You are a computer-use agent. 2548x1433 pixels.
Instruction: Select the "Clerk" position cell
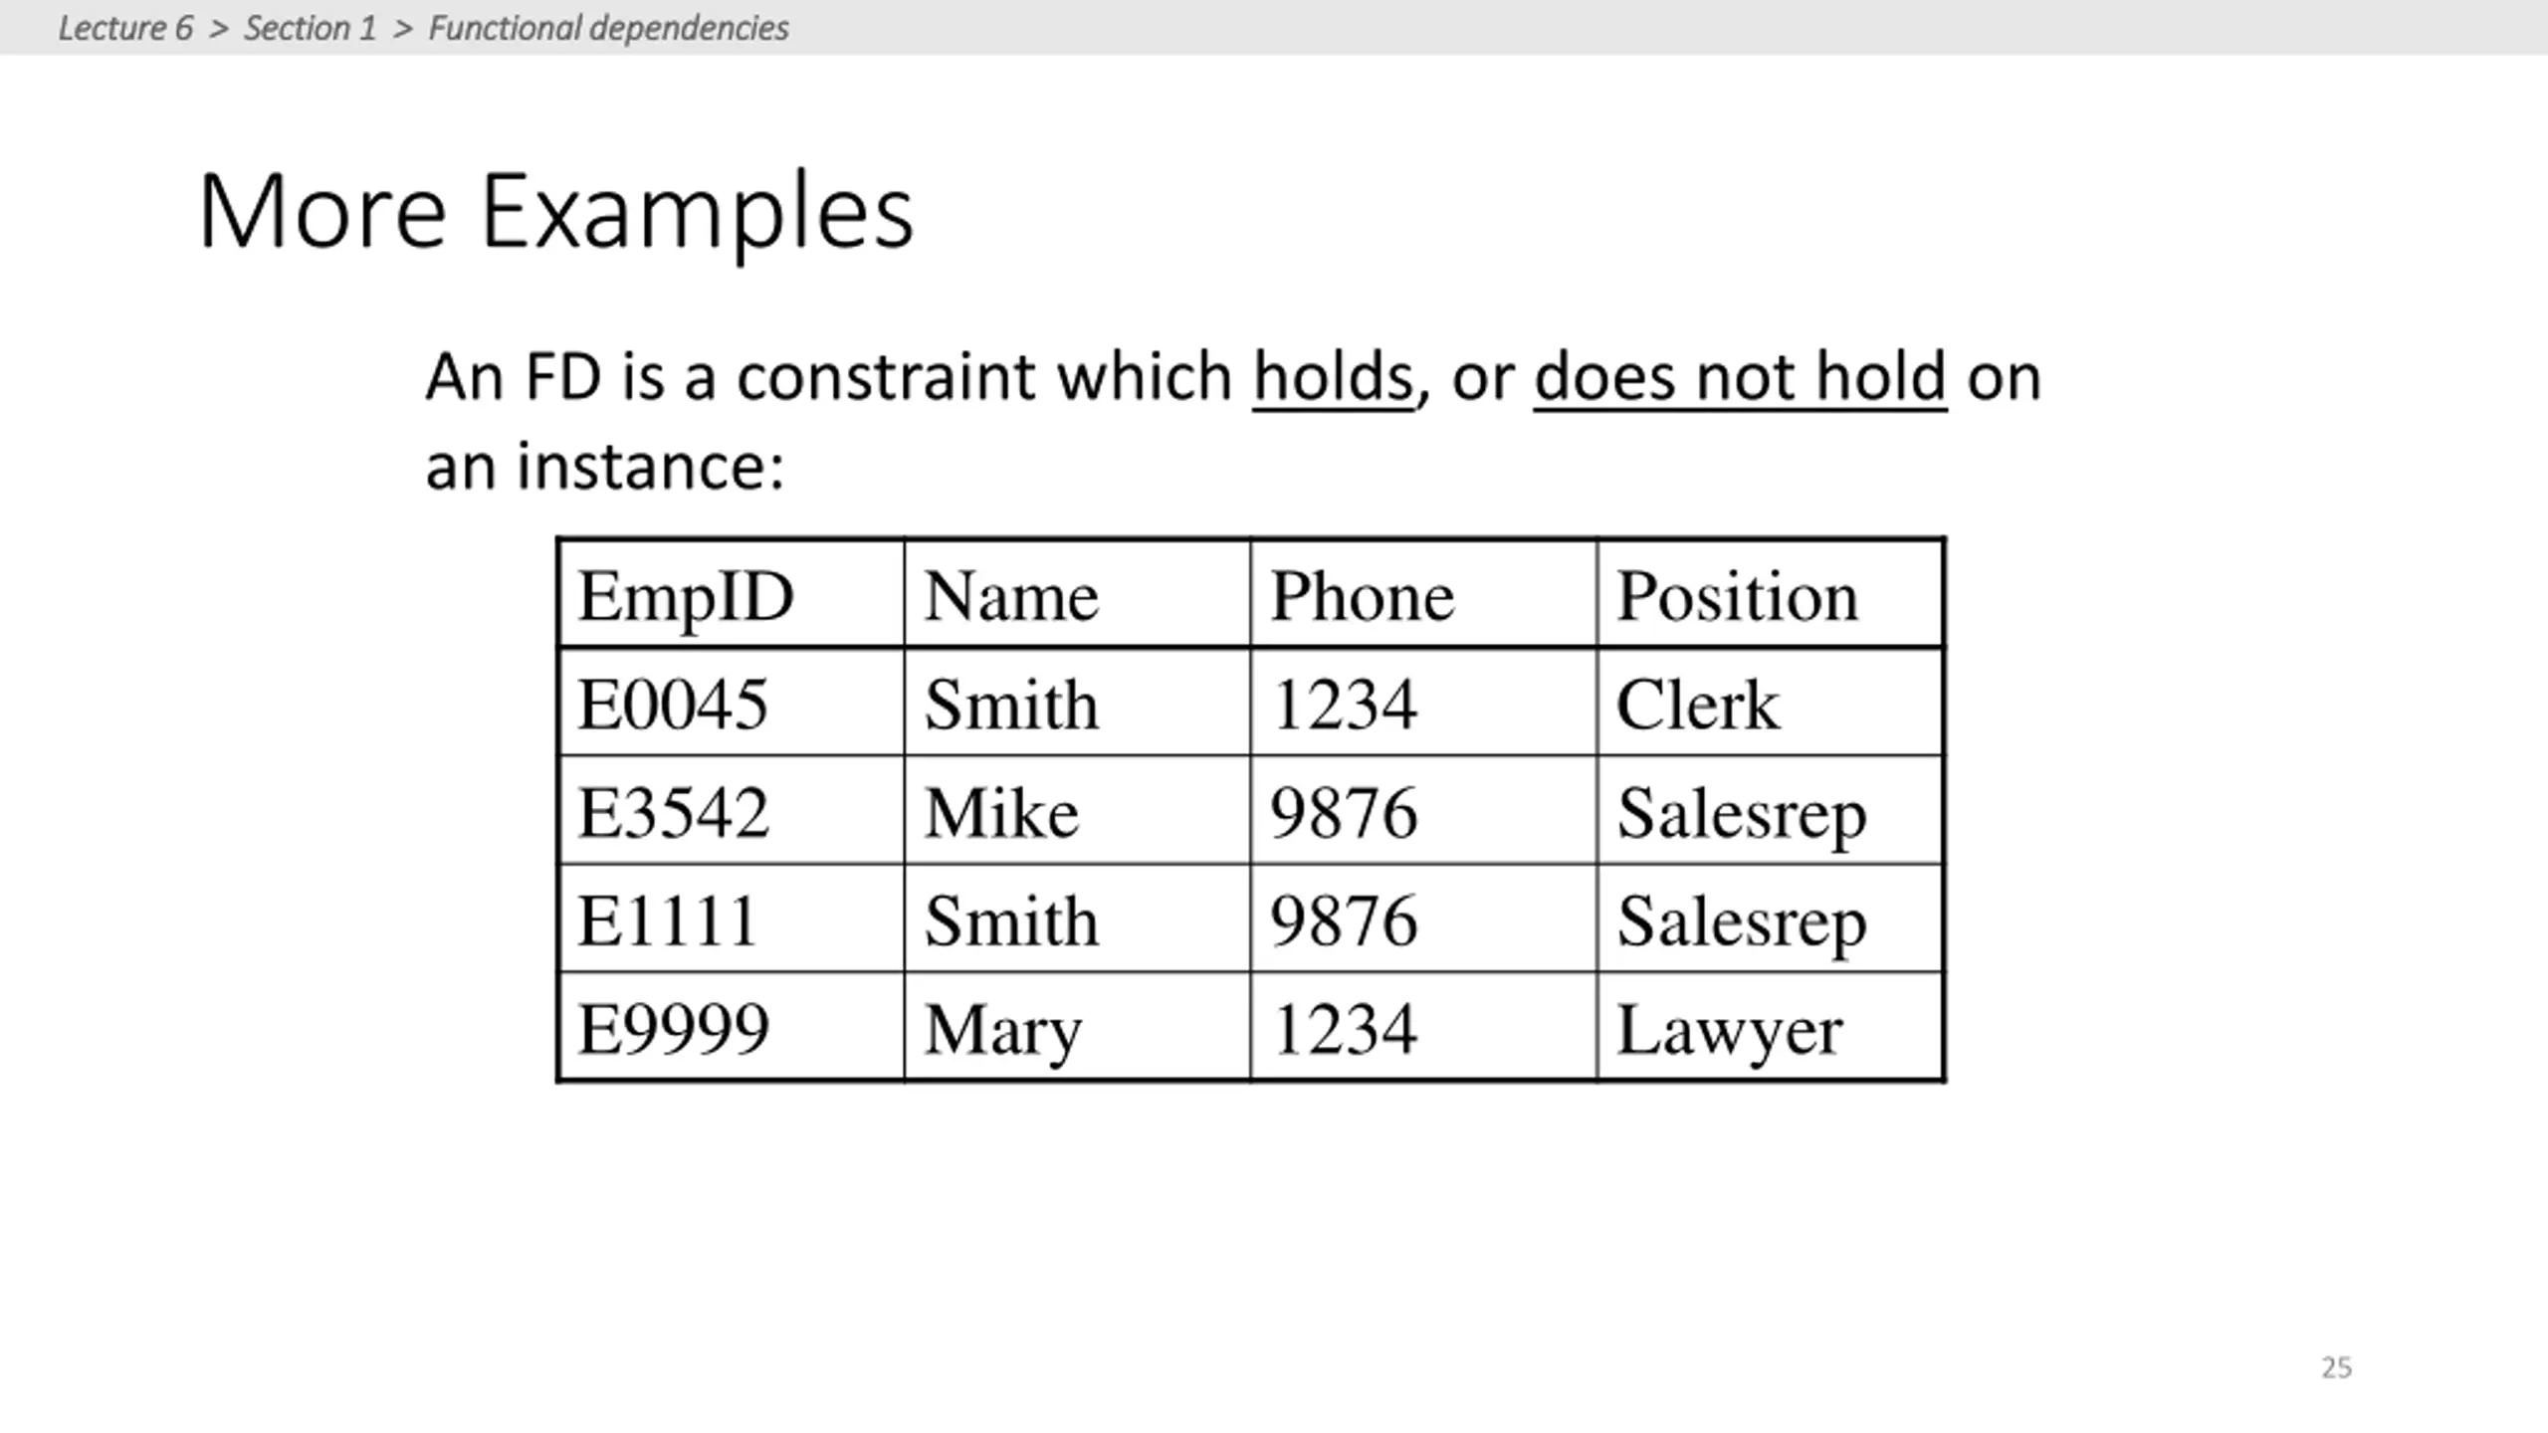(1697, 705)
